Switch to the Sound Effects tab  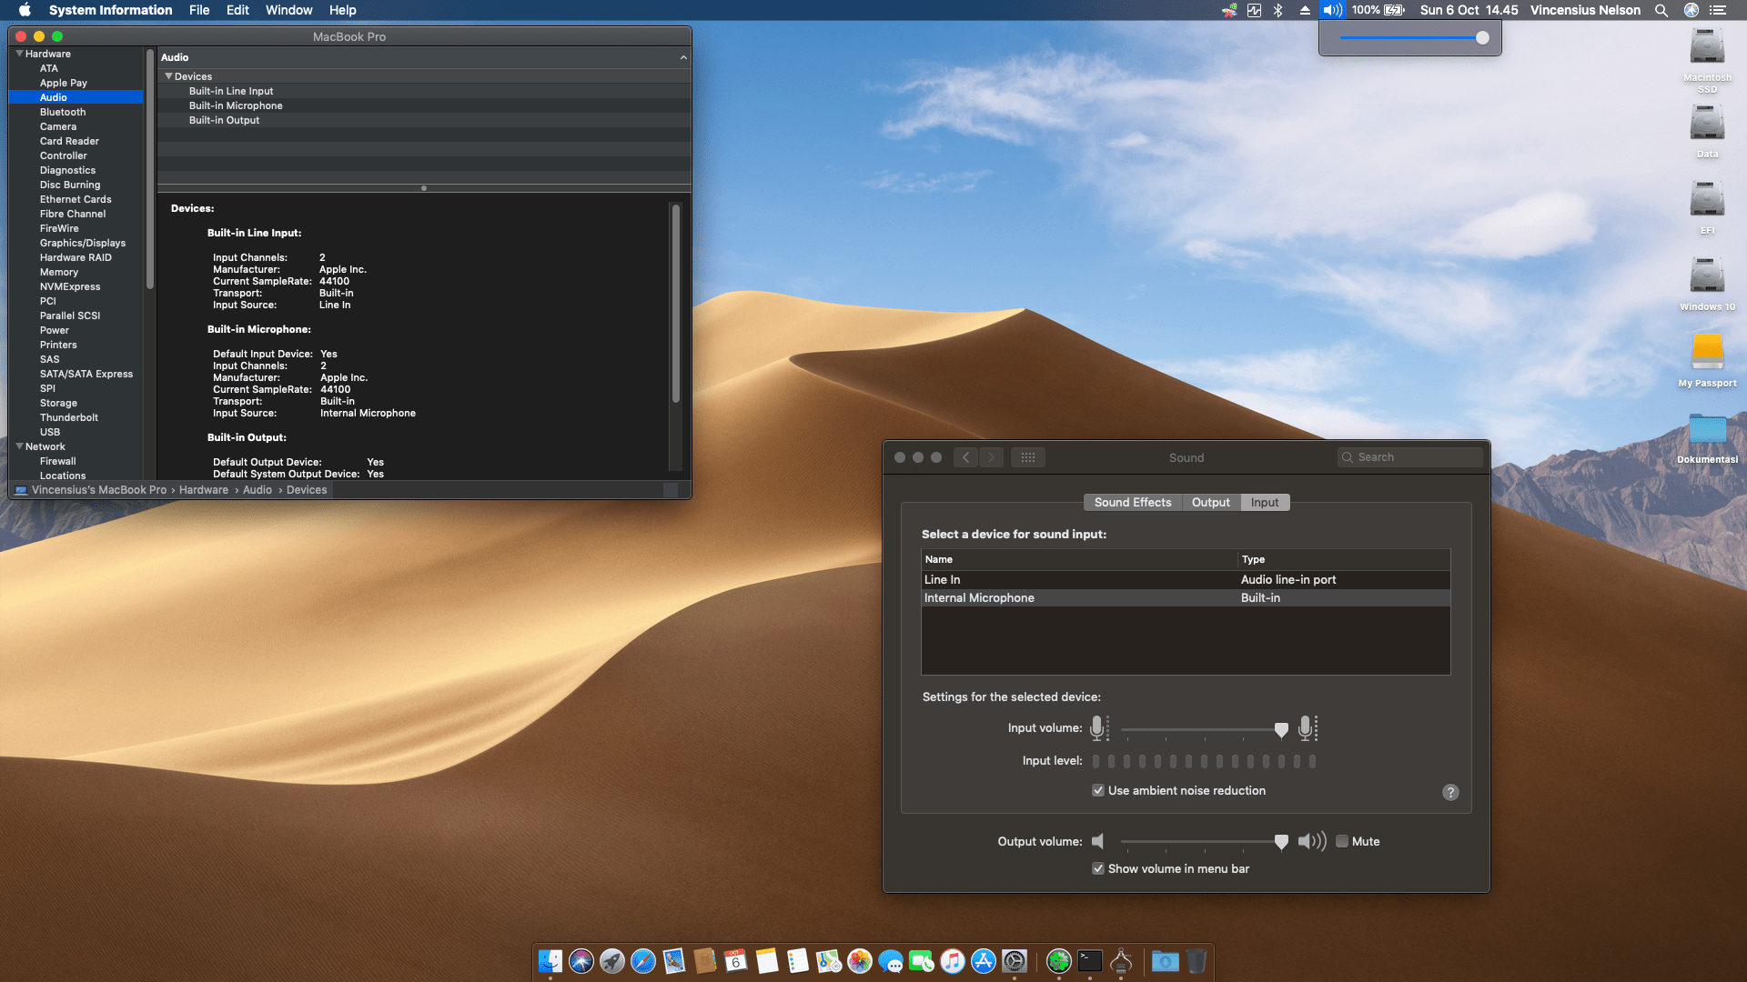coord(1132,503)
